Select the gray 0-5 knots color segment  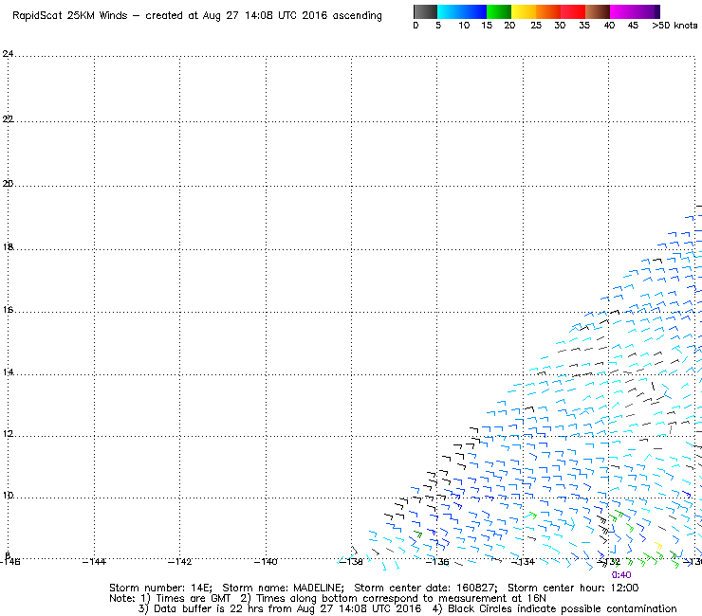425,11
